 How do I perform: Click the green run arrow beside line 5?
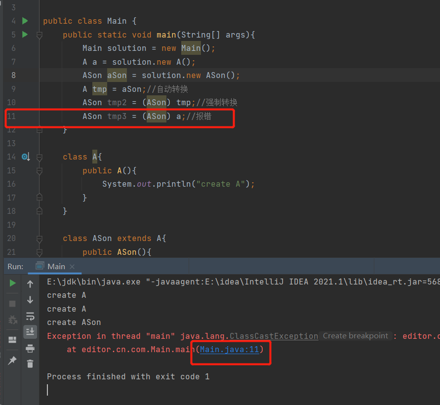click(x=25, y=35)
